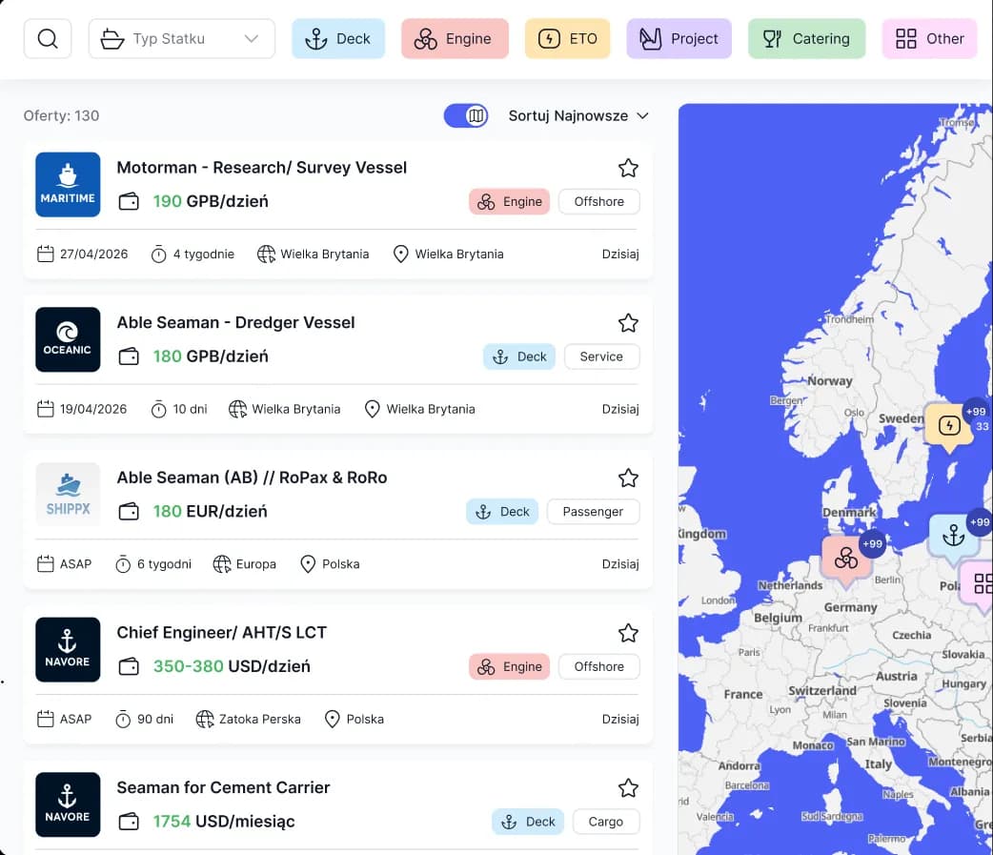Click location pin beside Polska in RoPax offer
Screen dimensions: 993x855
[308, 564]
